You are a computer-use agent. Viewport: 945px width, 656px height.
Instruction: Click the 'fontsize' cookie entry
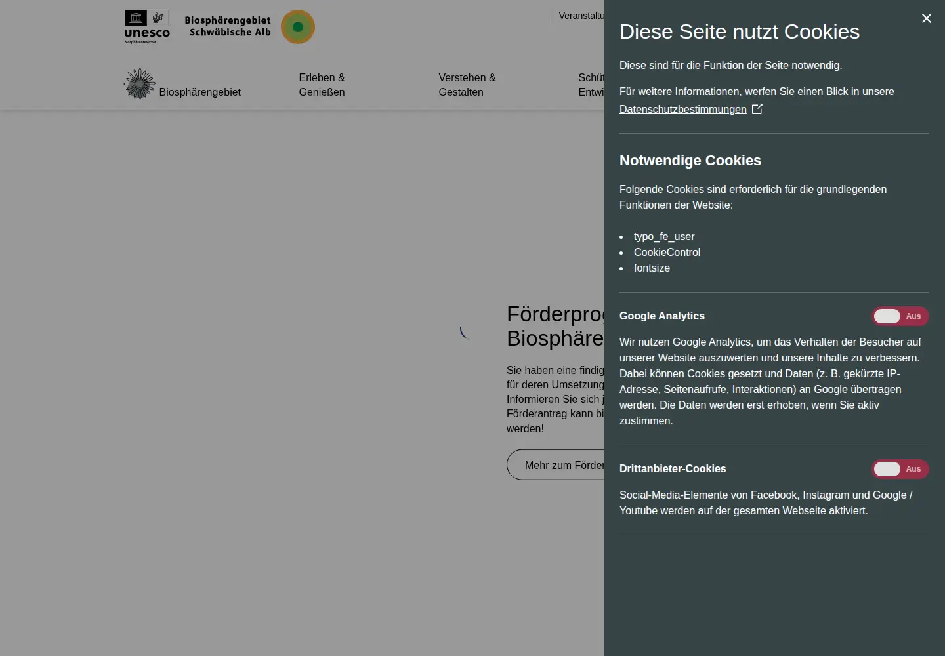[x=652, y=268]
